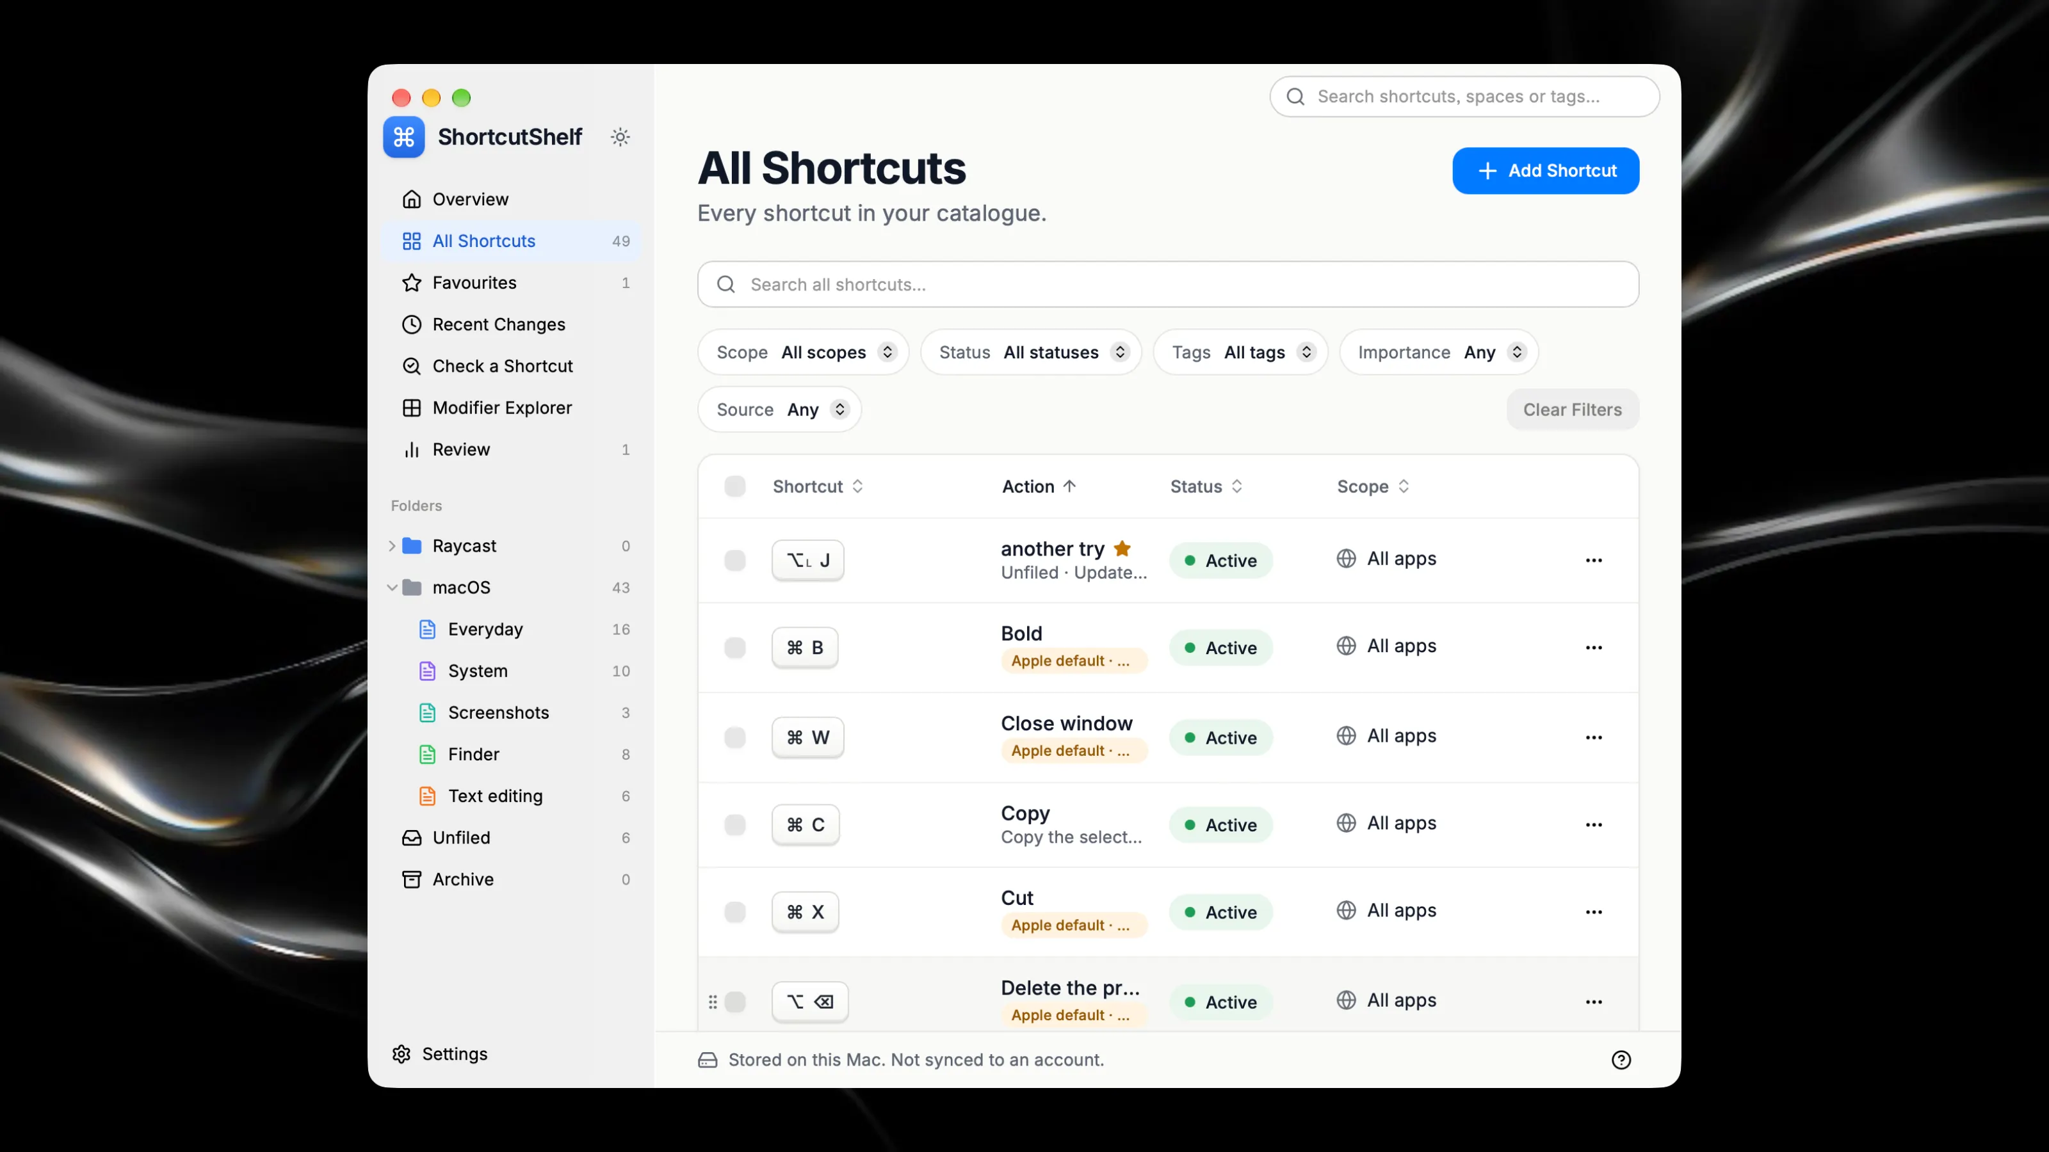
Task: Open the more options menu for Copy
Action: (1593, 824)
